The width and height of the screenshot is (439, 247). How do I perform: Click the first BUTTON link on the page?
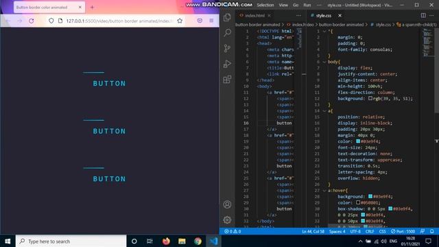point(110,84)
